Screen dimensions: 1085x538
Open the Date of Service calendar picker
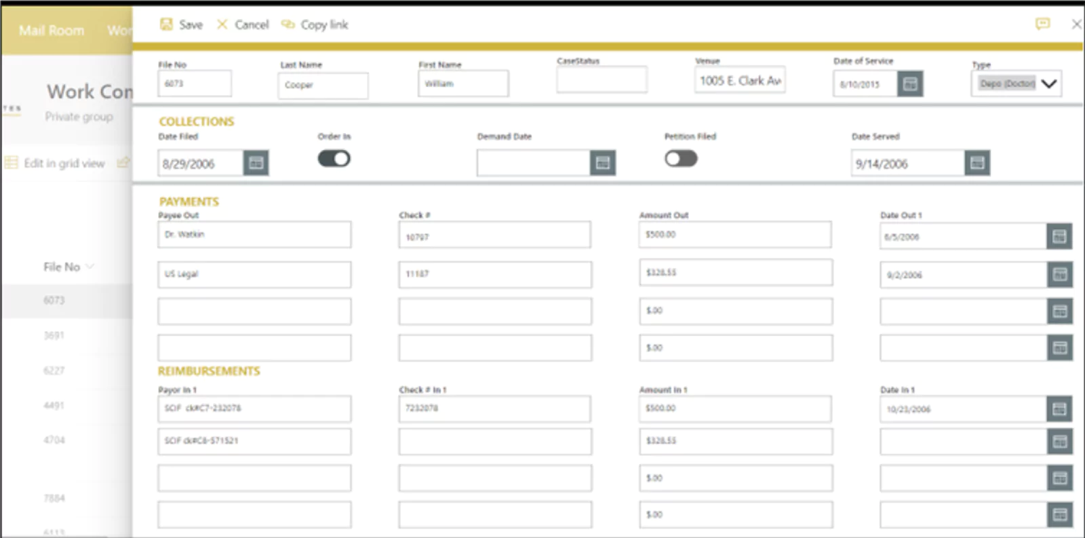click(910, 84)
